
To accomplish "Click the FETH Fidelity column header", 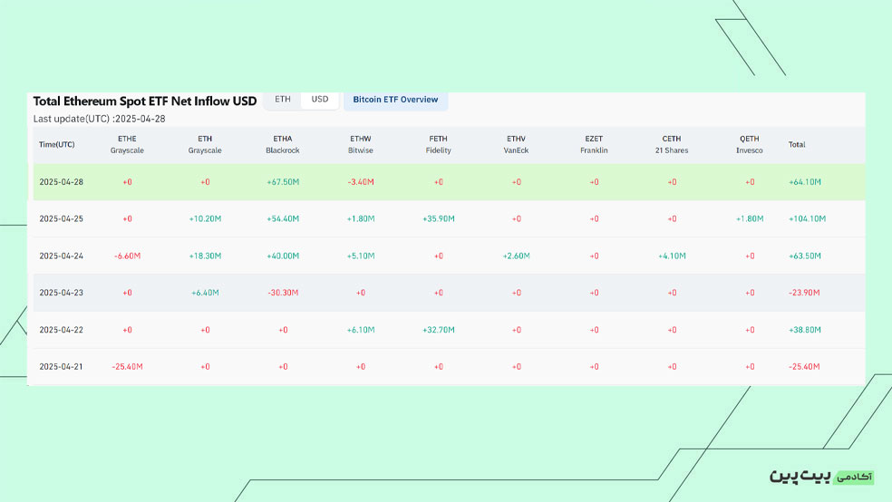I will (x=438, y=144).
